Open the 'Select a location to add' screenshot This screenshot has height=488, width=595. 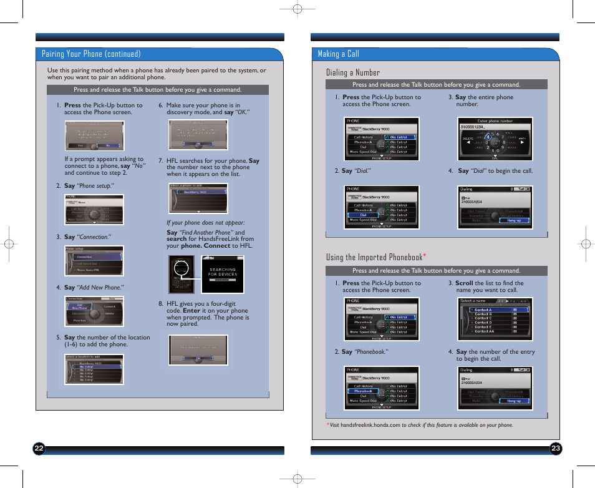(94, 369)
